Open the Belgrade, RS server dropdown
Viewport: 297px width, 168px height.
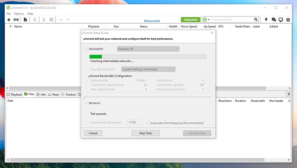pyautogui.click(x=148, y=49)
